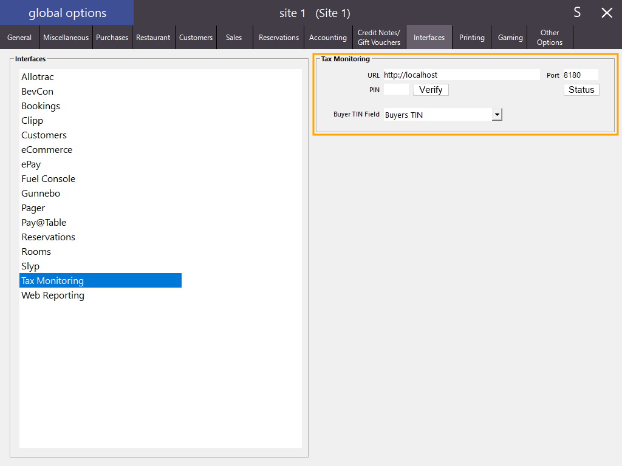622x466 pixels.
Task: Choose Fuel Console interface
Action: pyautogui.click(x=49, y=179)
